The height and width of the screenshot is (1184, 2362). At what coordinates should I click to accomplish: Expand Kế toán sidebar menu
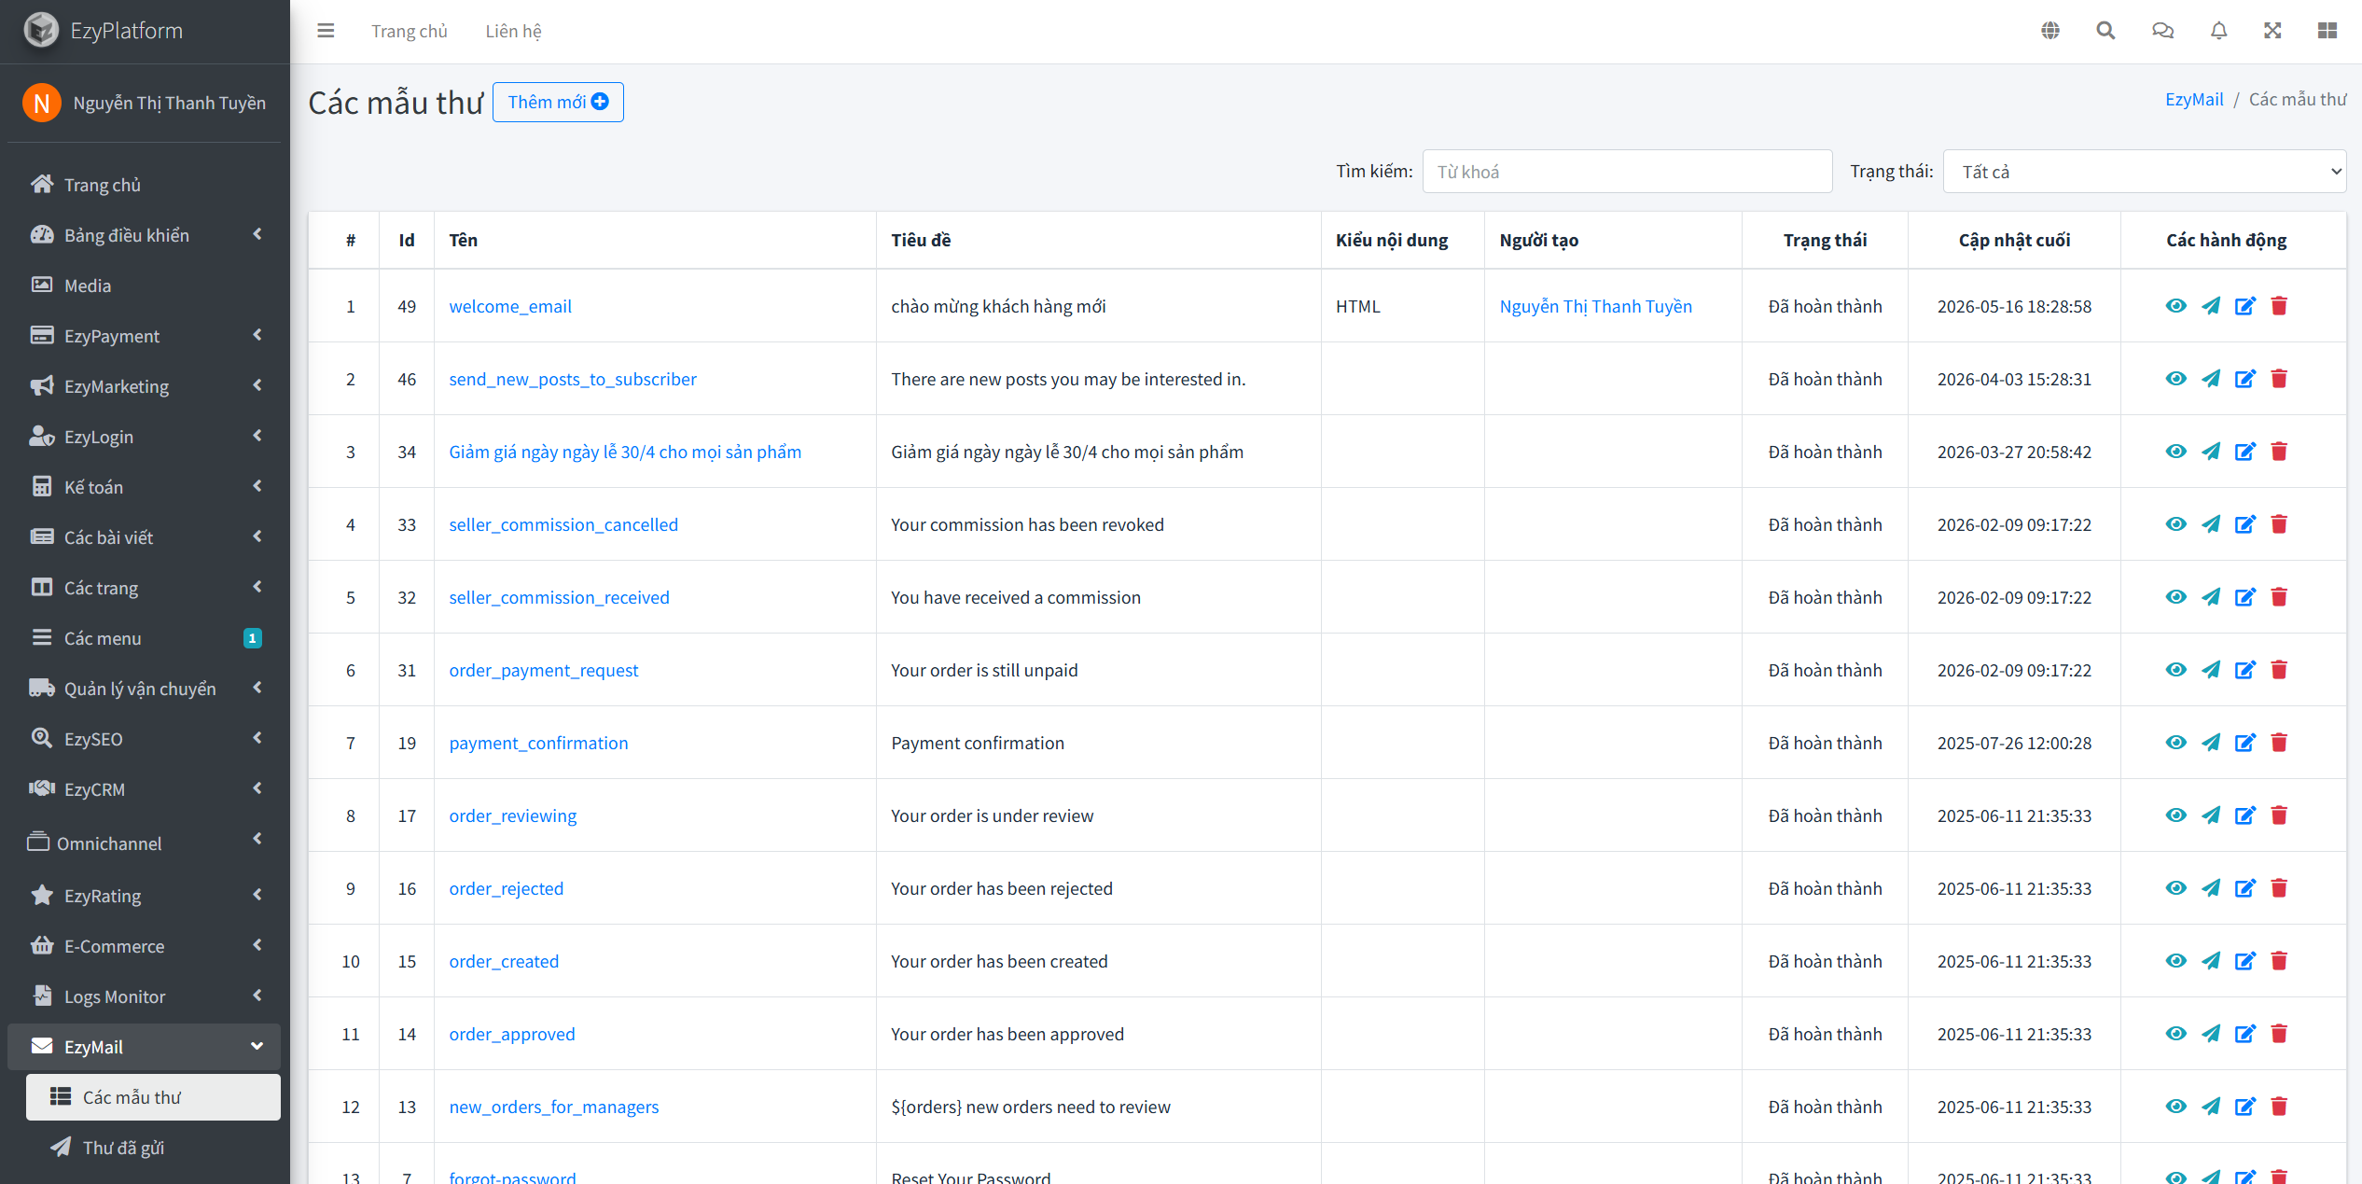145,487
